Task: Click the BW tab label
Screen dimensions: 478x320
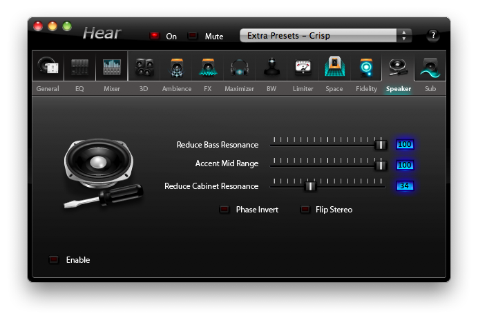Action: click(x=271, y=88)
